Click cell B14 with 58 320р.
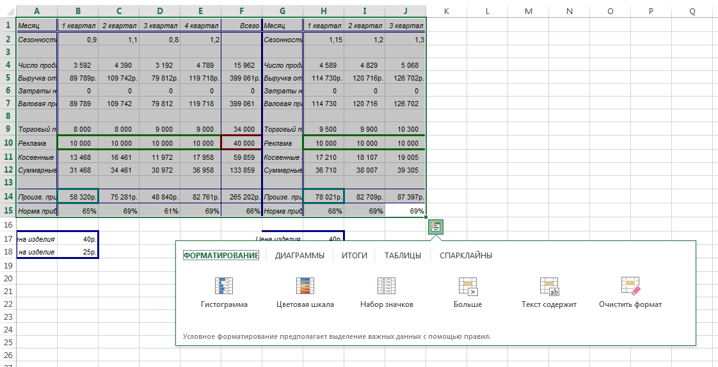This screenshot has height=367, width=718. pos(78,196)
